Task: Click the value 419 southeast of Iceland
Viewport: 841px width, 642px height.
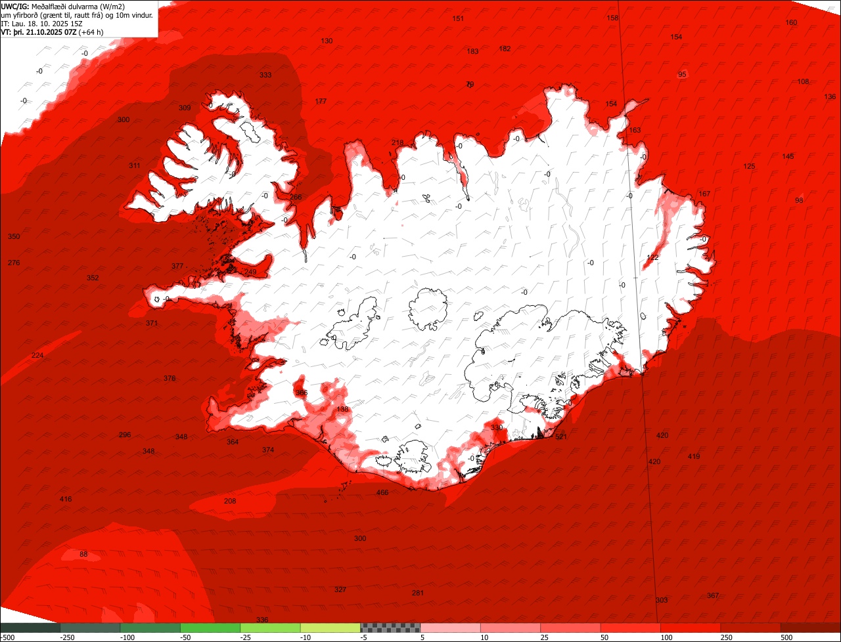Action: coord(694,457)
